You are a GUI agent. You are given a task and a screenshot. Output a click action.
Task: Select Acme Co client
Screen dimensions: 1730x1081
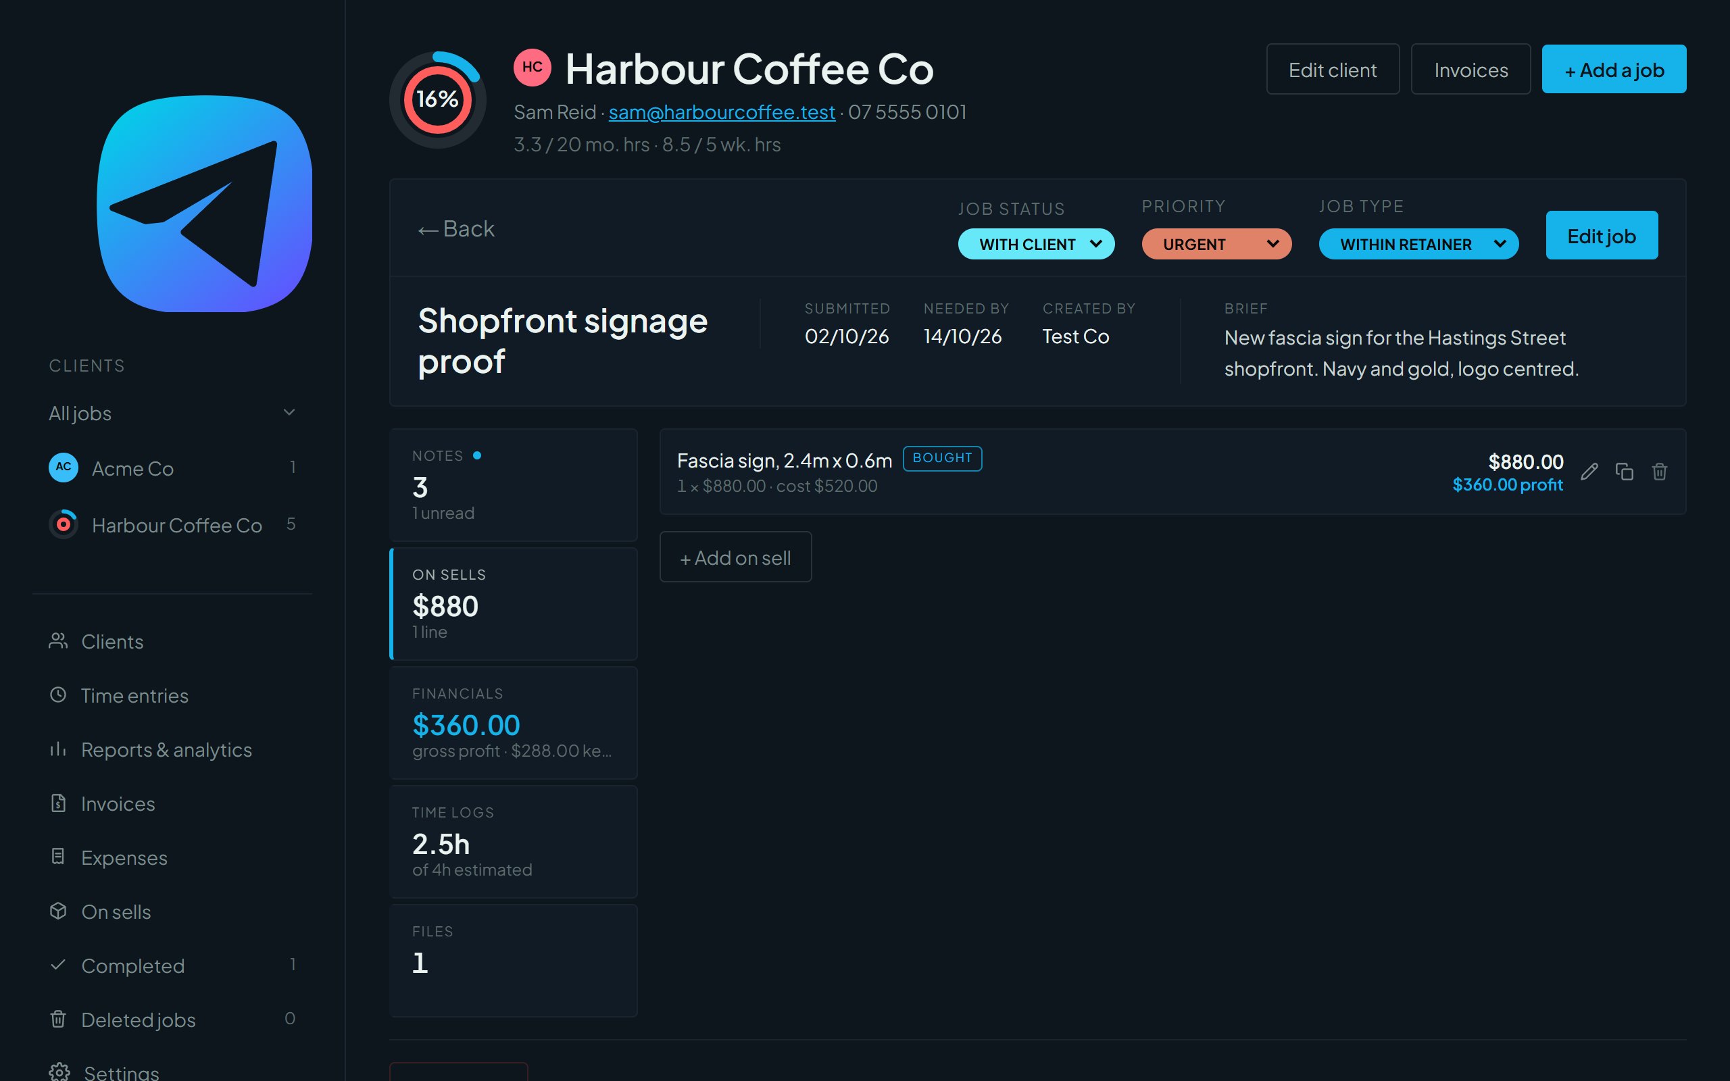tap(172, 468)
